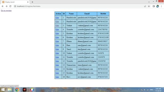Select the name Ravi cell
164x92 pixels.
pos(71,77)
